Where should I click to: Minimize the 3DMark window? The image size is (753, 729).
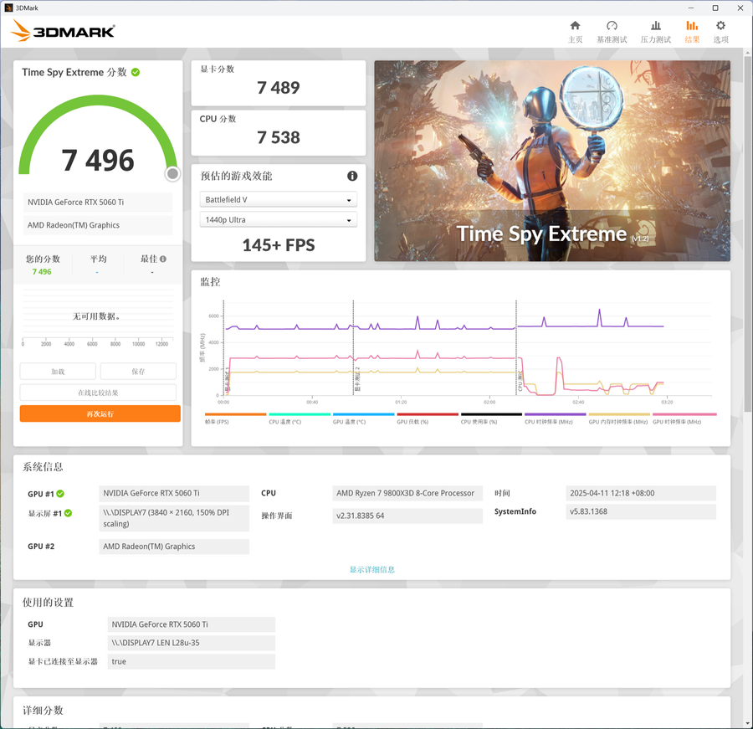point(691,8)
